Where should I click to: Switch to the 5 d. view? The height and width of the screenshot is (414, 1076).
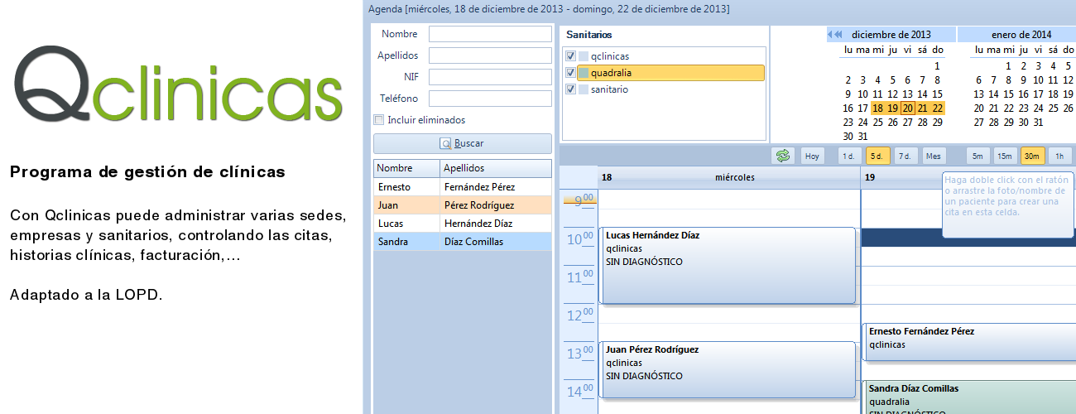[x=878, y=156]
